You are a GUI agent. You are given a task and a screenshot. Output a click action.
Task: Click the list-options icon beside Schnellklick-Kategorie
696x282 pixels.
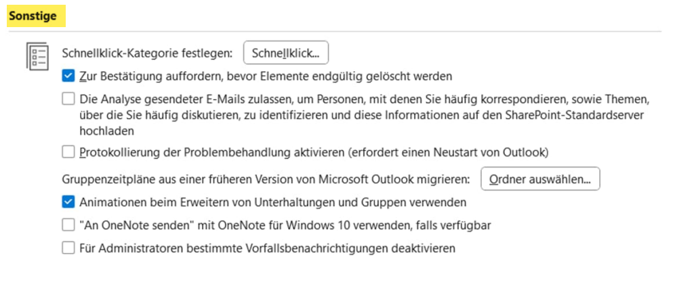(37, 56)
